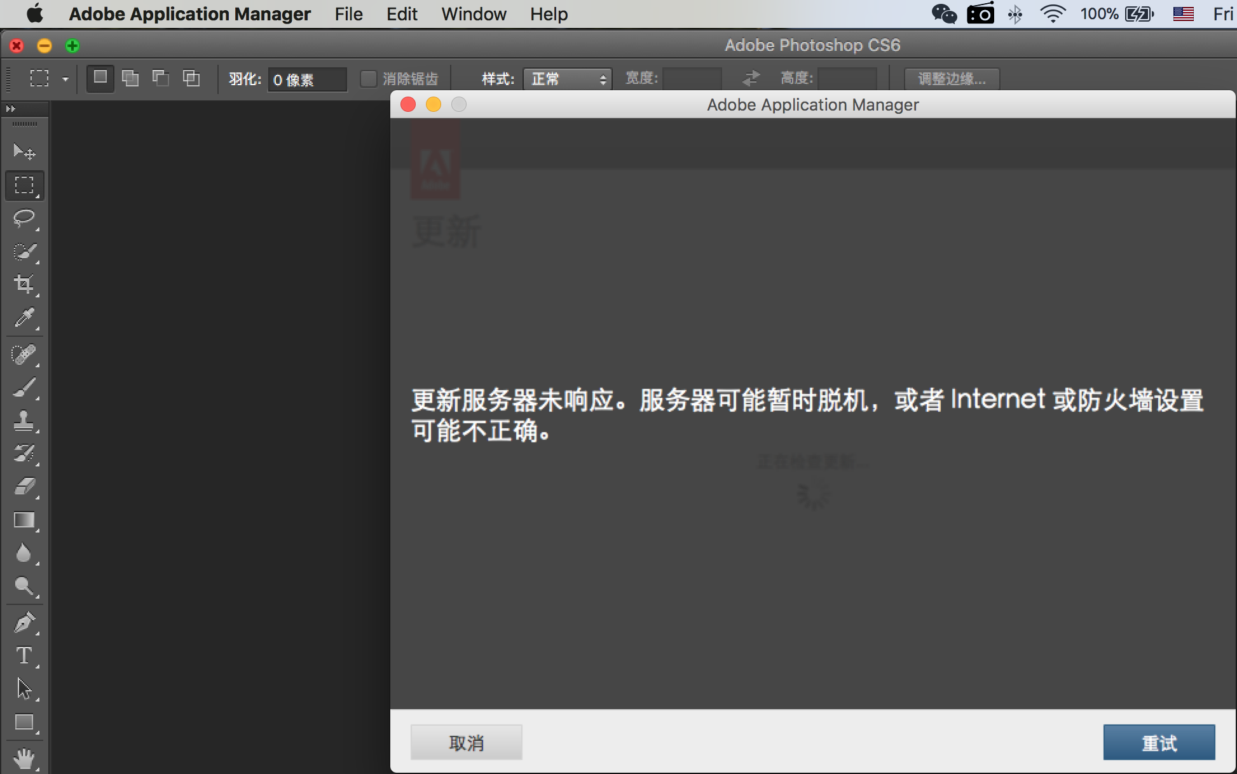Click the 重试 retry button
This screenshot has height=774, width=1237.
pos(1159,742)
